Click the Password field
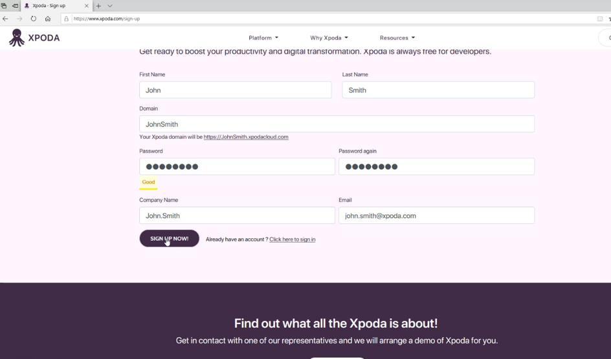The height and width of the screenshot is (359, 611). point(237,167)
